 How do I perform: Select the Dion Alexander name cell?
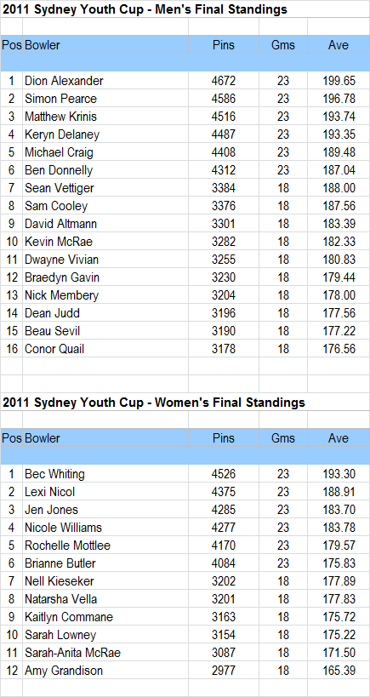[105, 81]
